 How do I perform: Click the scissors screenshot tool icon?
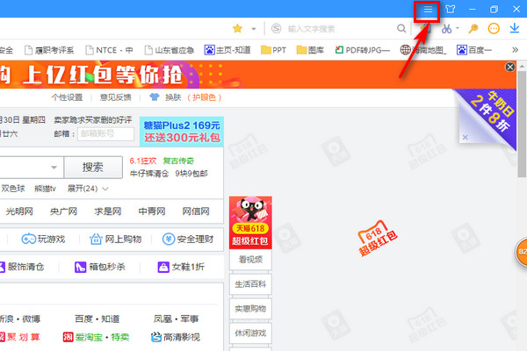(447, 29)
